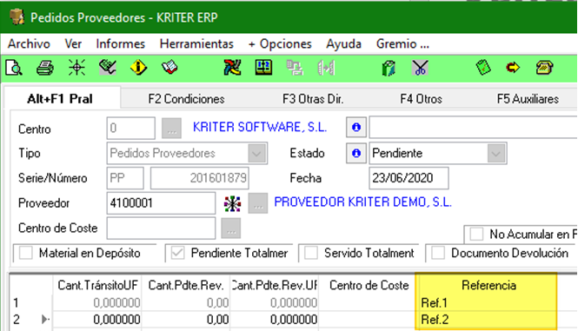Toggle Servido Totalmente checkbox
Image resolution: width=578 pixels, height=331 pixels.
point(311,253)
